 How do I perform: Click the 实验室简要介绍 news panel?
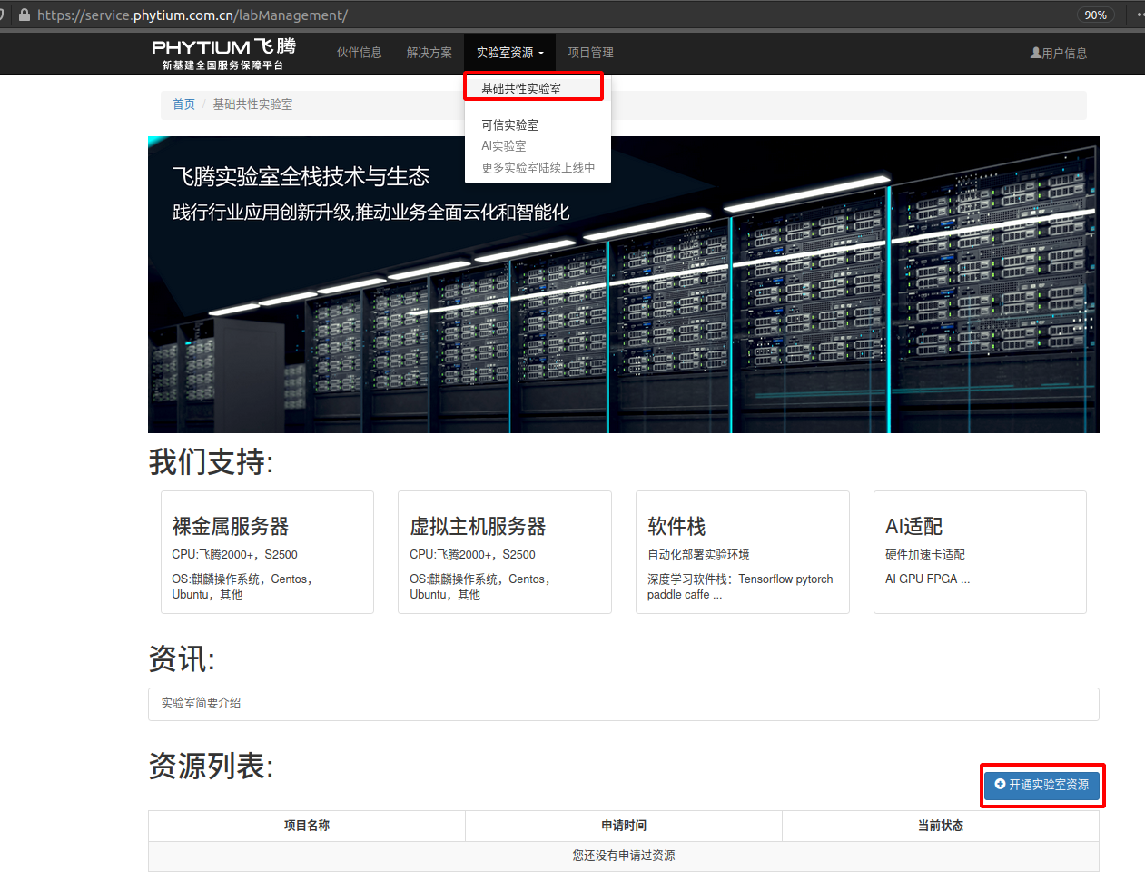click(623, 703)
